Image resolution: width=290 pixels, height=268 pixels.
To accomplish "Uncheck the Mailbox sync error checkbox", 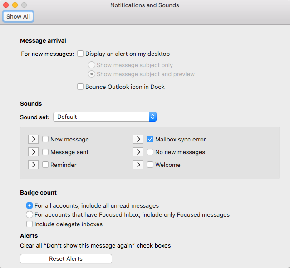I will point(150,139).
